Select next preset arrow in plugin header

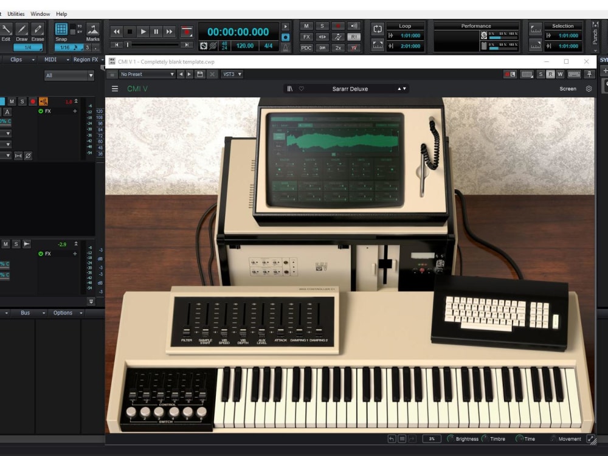[x=189, y=74]
